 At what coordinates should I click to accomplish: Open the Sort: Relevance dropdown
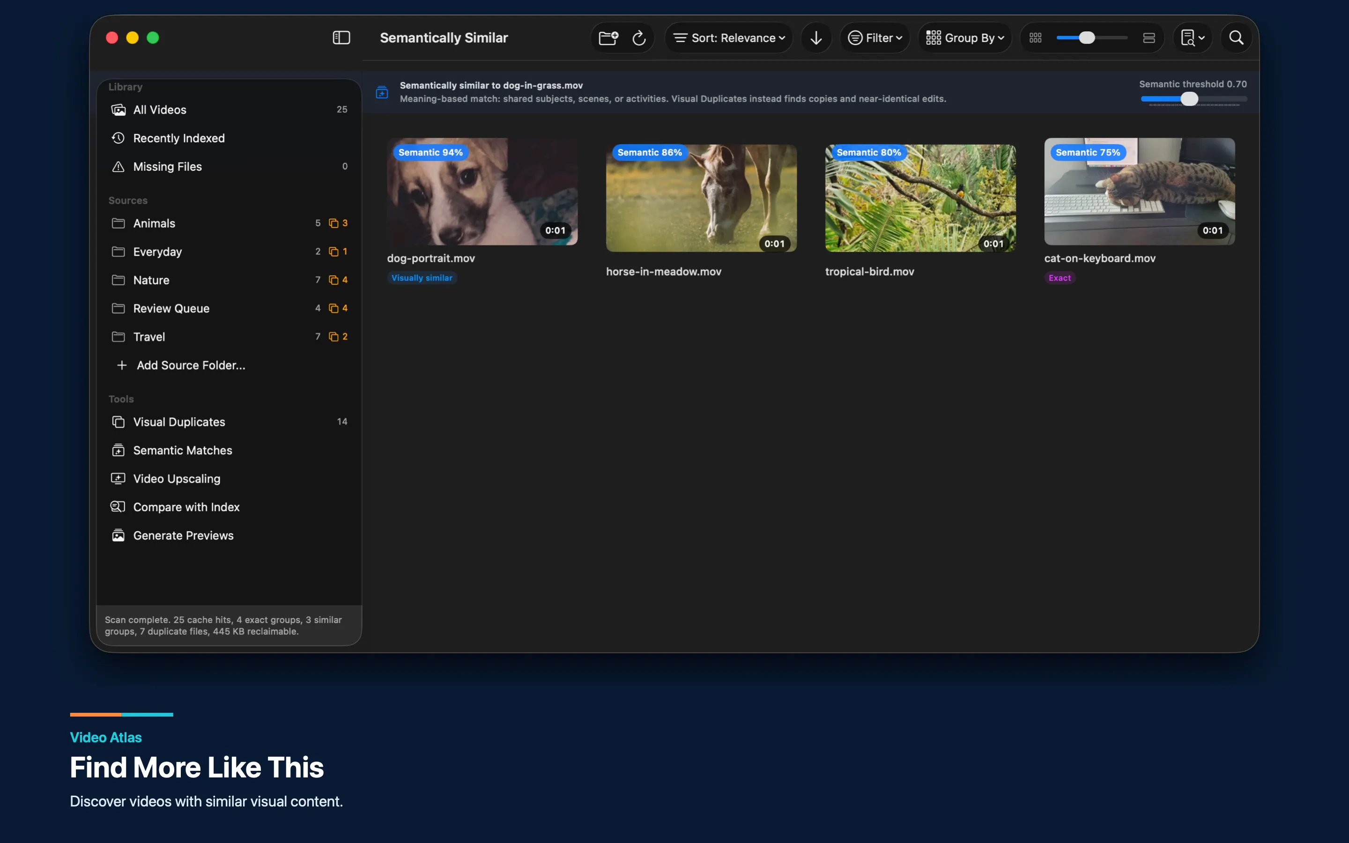[728, 38]
